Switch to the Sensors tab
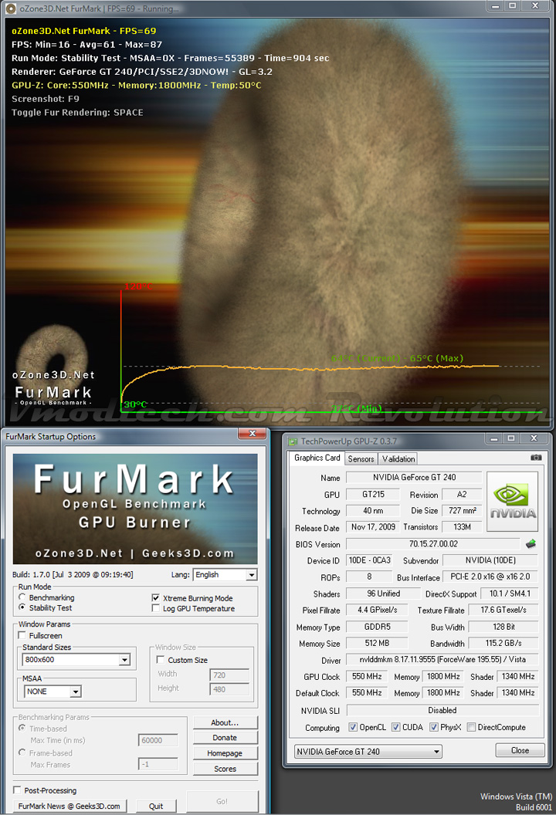 coord(361,459)
